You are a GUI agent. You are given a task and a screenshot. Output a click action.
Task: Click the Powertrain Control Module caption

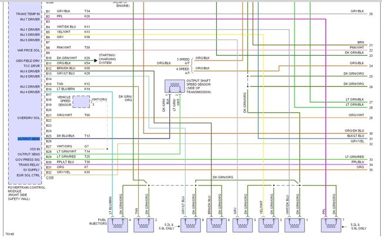point(26,193)
